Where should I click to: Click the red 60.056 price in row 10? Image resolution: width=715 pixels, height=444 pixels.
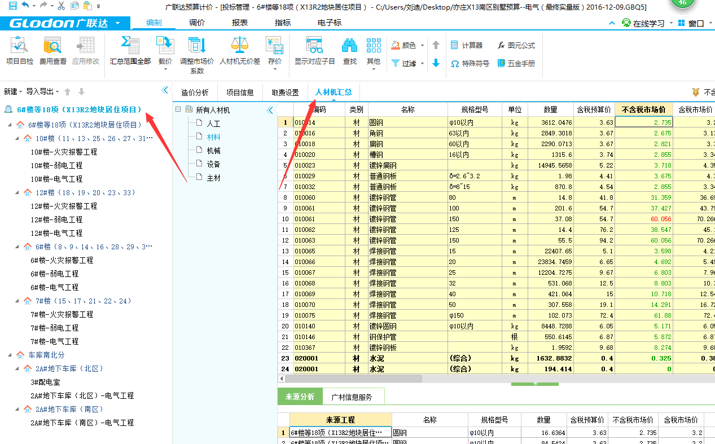pyautogui.click(x=643, y=218)
